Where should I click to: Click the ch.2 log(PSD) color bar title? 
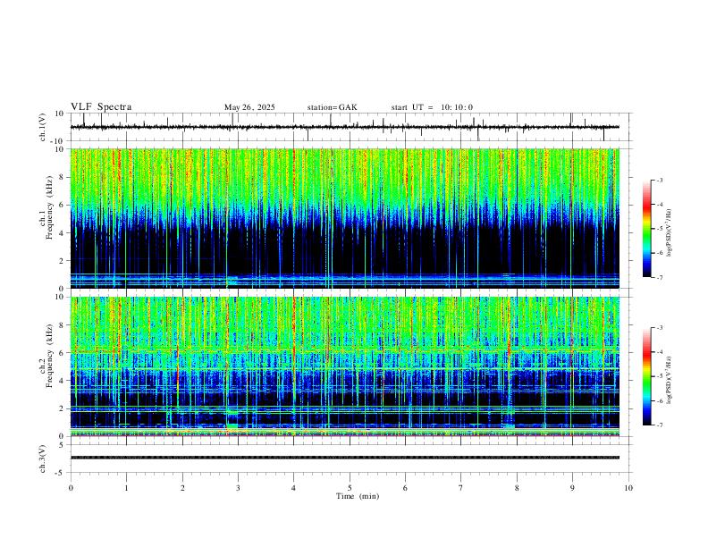(669, 381)
